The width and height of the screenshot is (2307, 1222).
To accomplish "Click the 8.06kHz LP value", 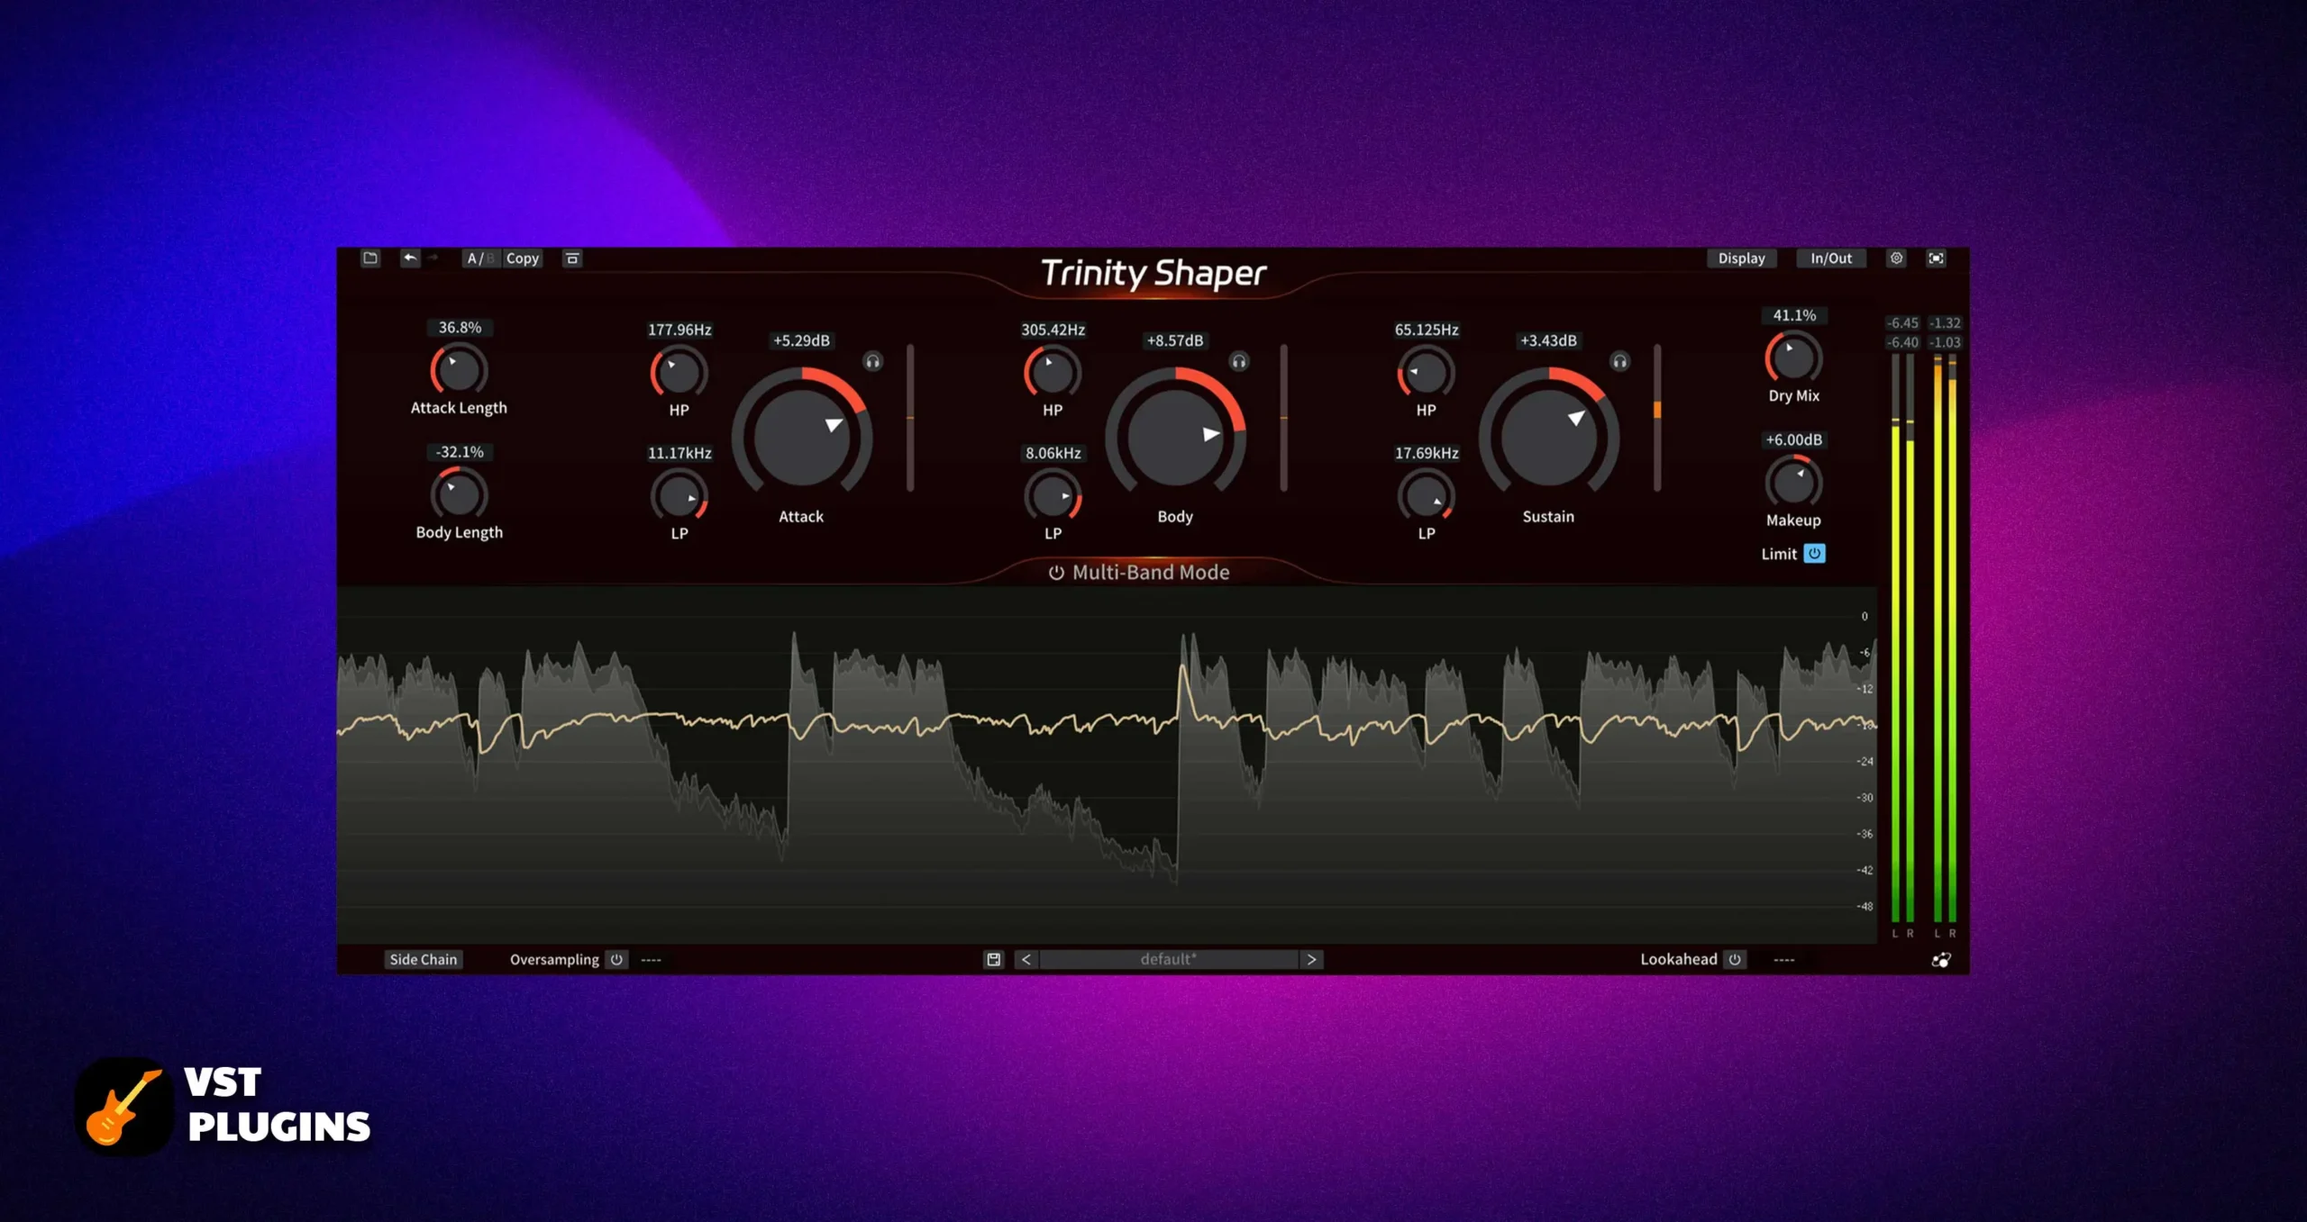I will pyautogui.click(x=1053, y=453).
